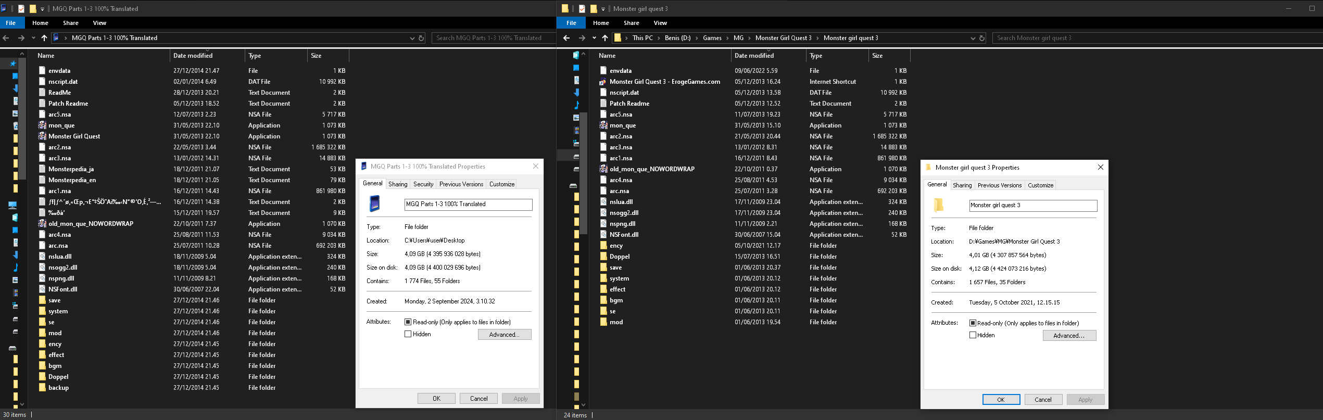Open quick access toolbar dropdown in right title bar

coord(603,9)
